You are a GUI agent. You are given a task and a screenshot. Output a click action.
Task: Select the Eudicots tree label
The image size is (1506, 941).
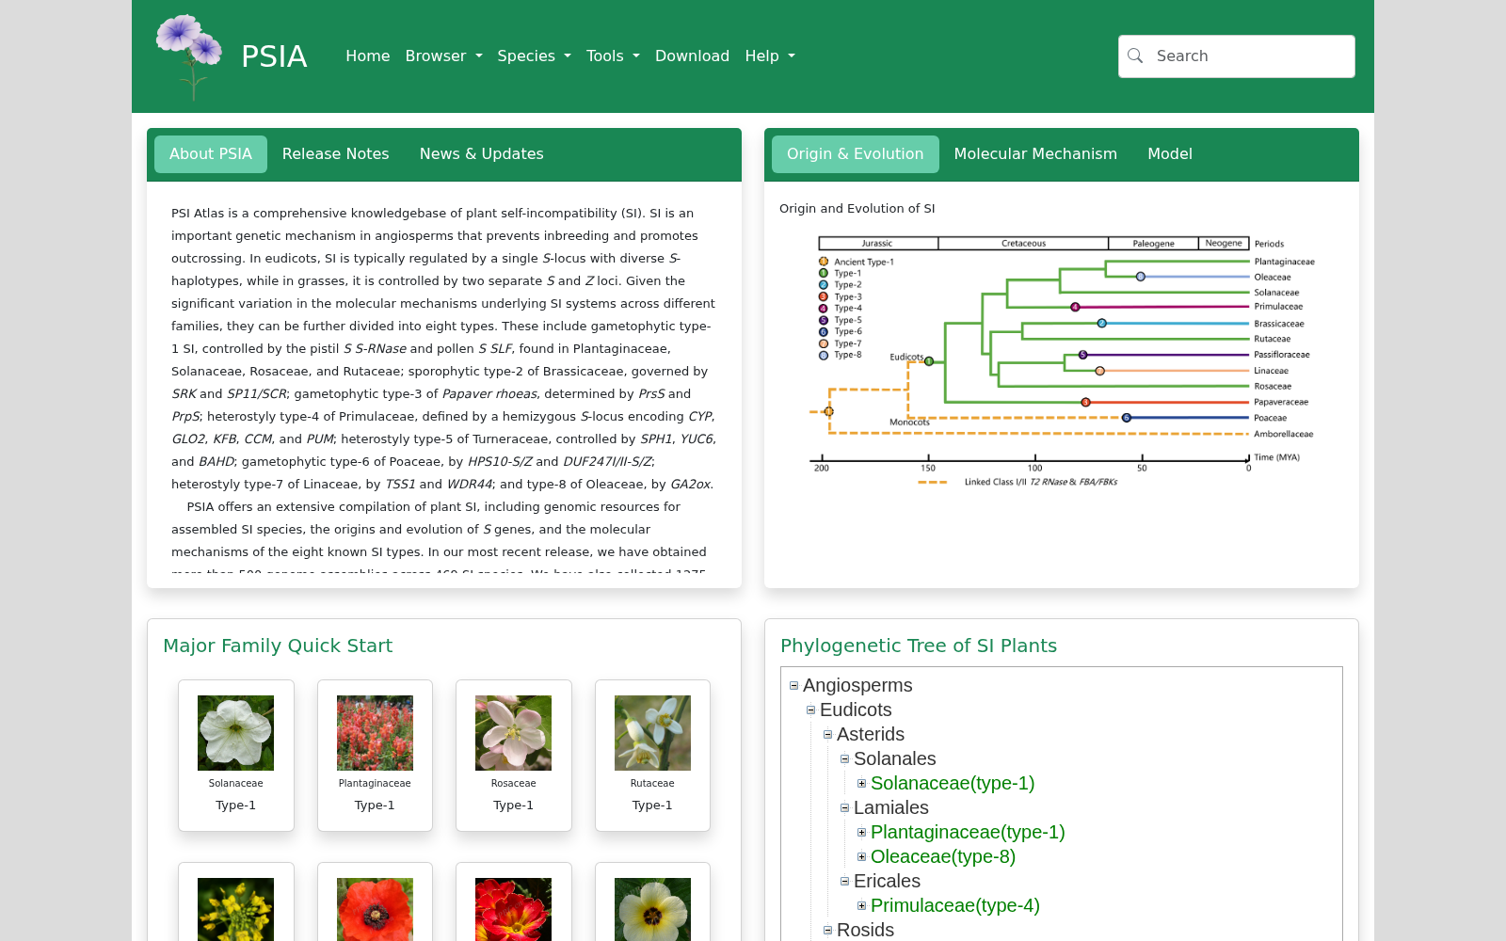click(856, 710)
